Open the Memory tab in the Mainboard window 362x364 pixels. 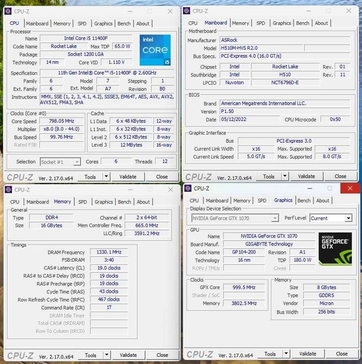(240, 23)
